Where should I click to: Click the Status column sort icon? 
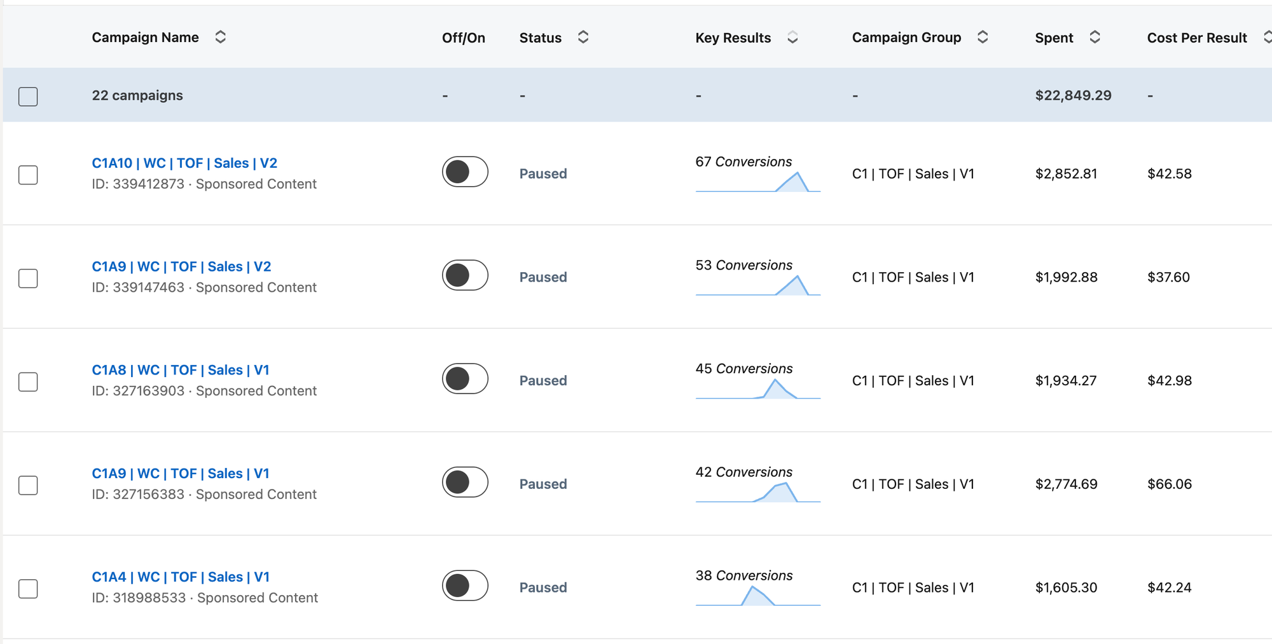click(583, 38)
